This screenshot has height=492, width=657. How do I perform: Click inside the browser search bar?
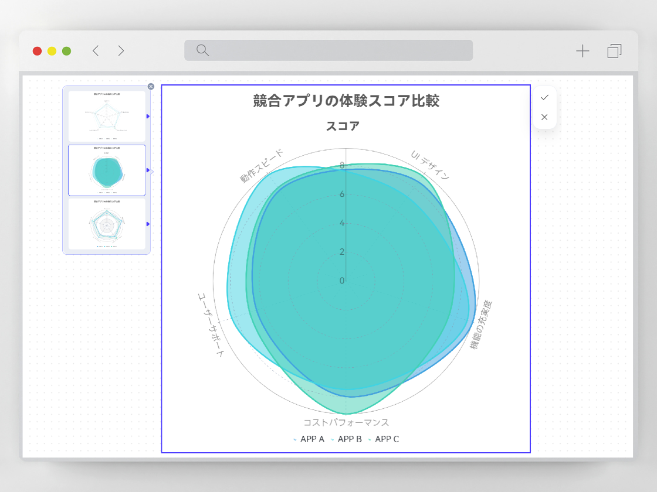(x=328, y=50)
